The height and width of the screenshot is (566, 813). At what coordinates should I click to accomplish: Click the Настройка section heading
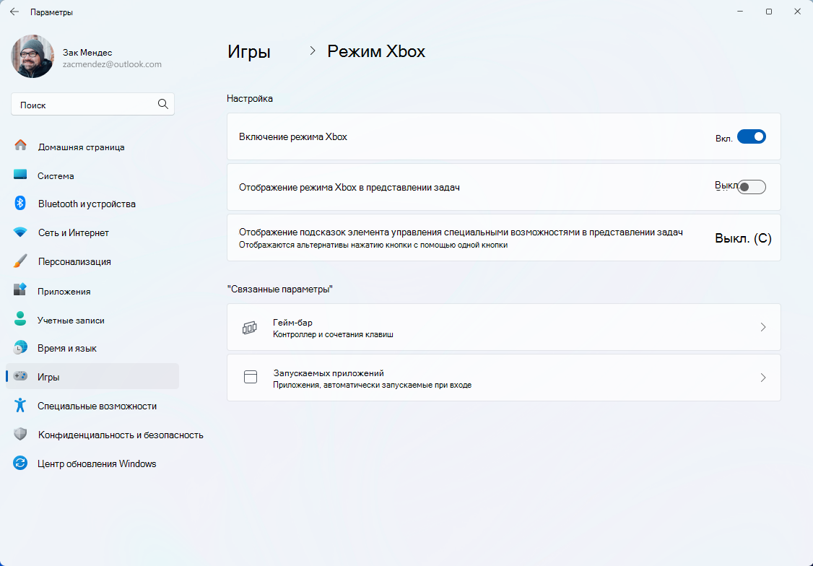[249, 98]
